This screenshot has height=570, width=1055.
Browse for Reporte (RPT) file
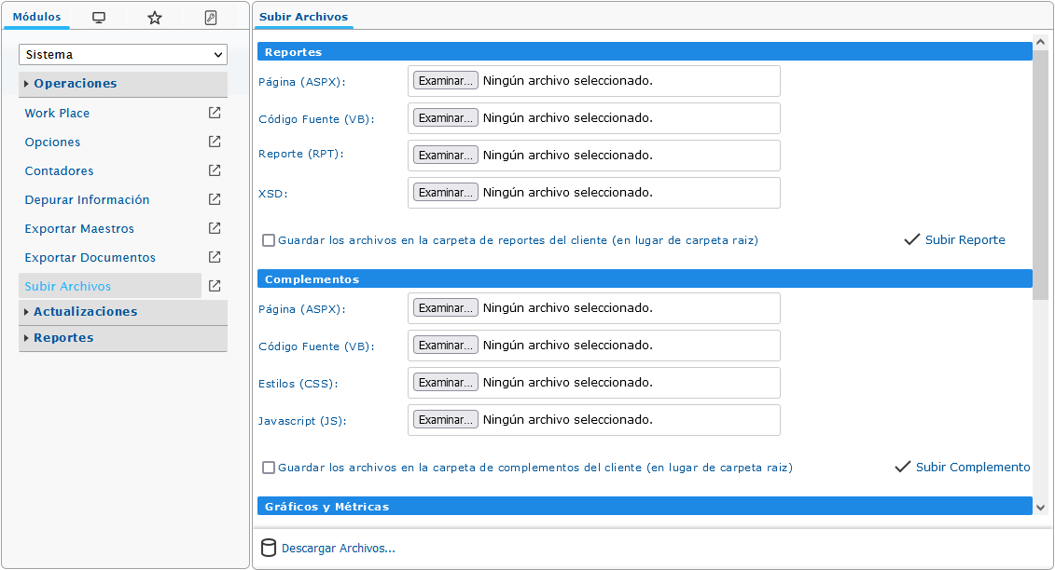click(x=446, y=156)
